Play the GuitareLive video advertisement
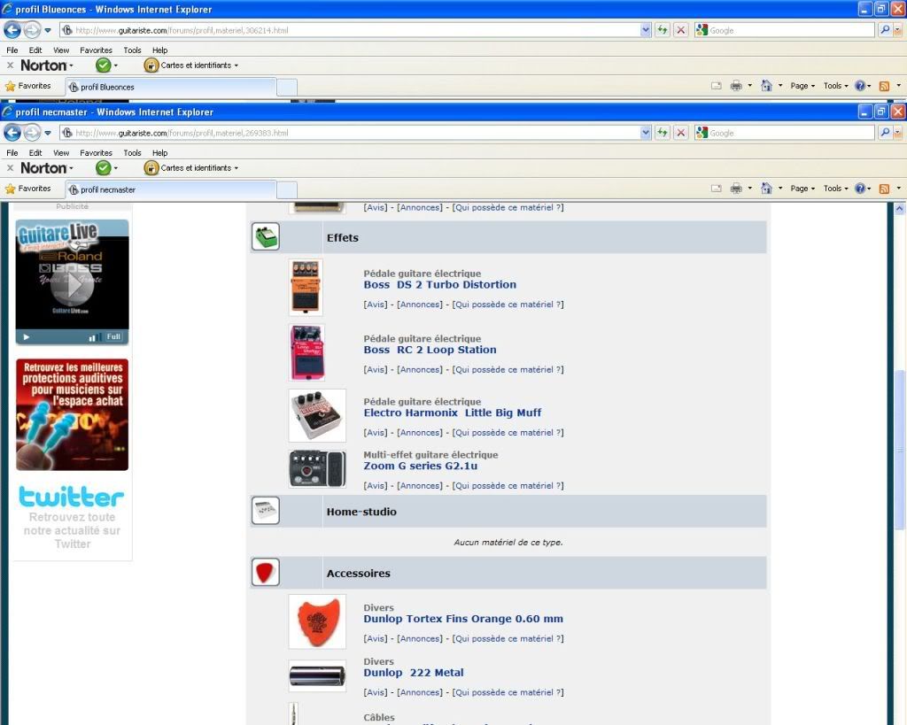Screen dimensions: 907x725 (72, 283)
